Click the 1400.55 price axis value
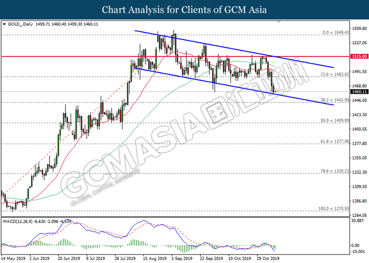Viewport: 369px width, 263px height. (x=359, y=129)
